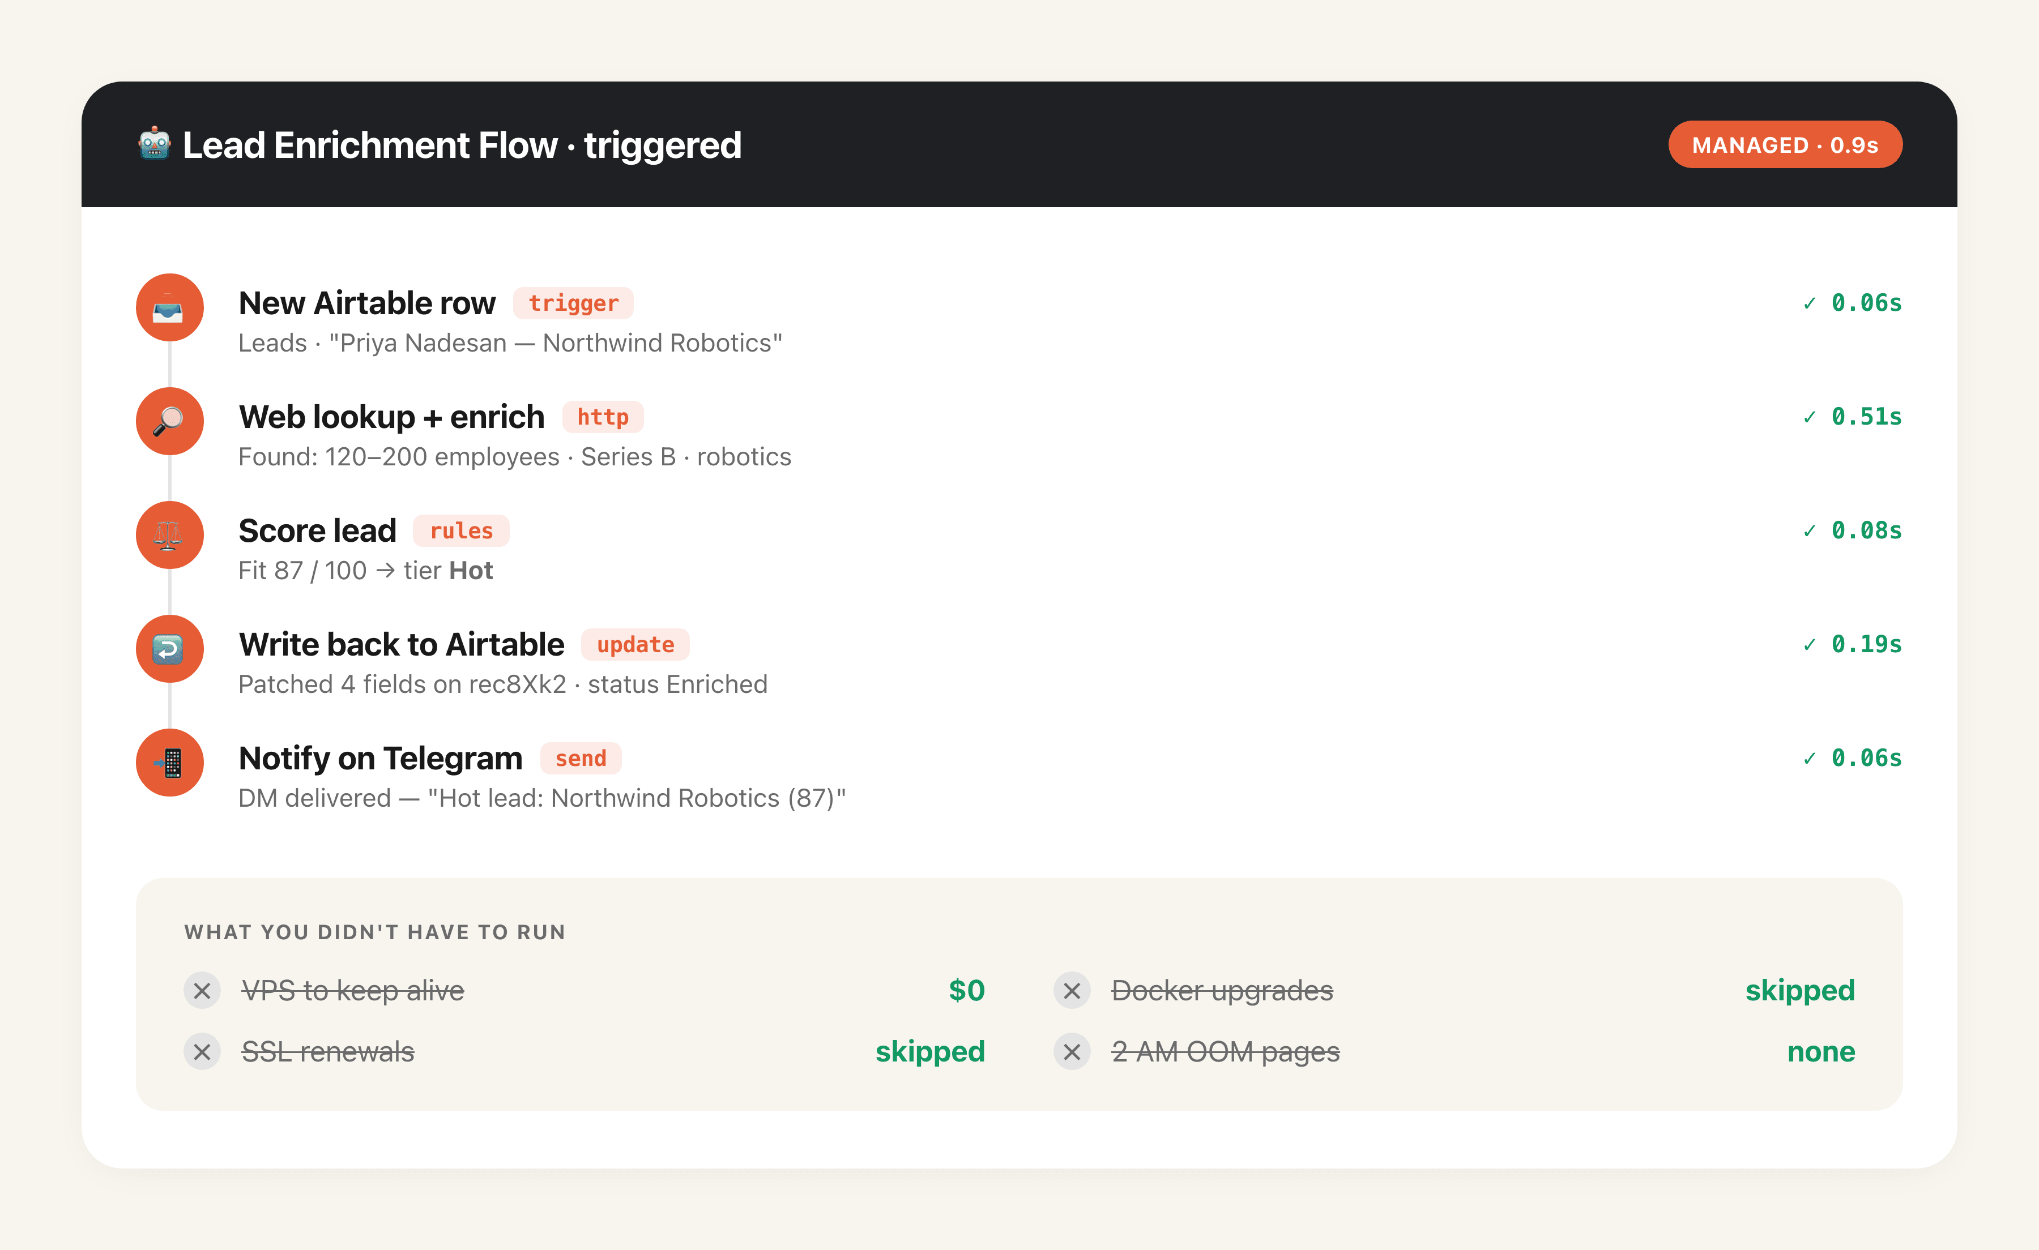The height and width of the screenshot is (1250, 2039).
Task: Click the DM delivered Hot lead message text
Action: click(x=542, y=798)
